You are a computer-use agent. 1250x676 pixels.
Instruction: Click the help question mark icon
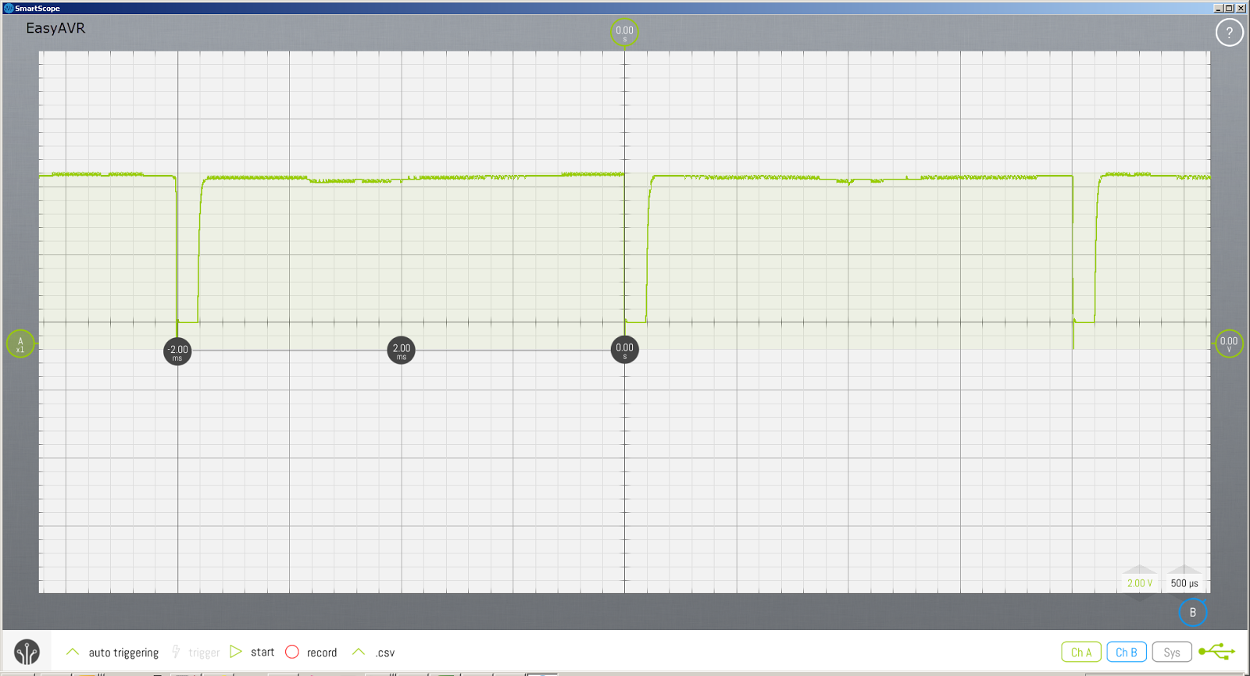pos(1229,32)
